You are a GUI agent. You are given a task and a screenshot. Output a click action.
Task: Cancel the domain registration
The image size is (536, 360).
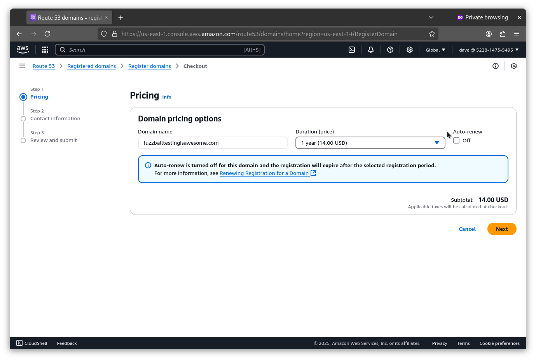tap(467, 229)
